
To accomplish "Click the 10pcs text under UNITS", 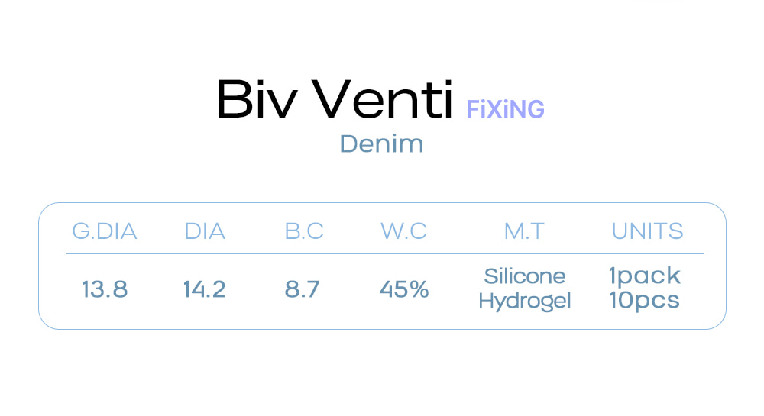I will coord(644,301).
